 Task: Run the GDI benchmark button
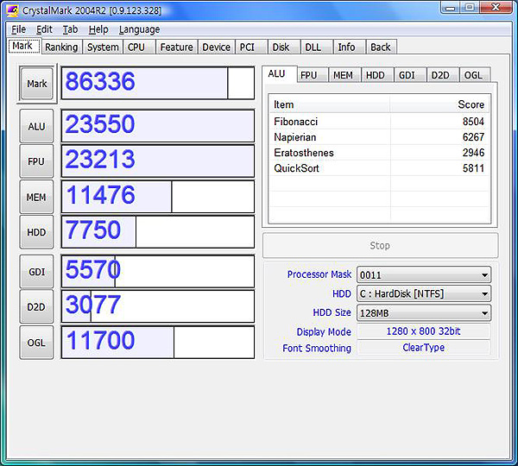pos(36,272)
